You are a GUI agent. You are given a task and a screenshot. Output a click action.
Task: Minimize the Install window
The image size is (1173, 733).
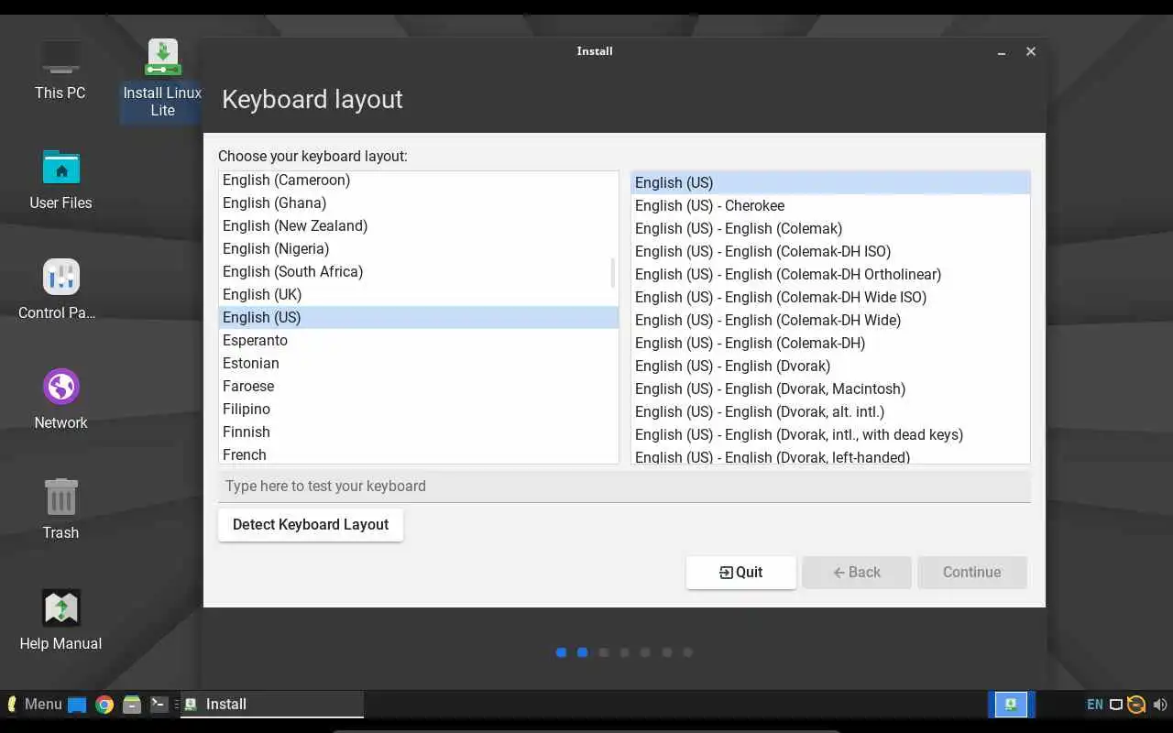click(x=1003, y=52)
